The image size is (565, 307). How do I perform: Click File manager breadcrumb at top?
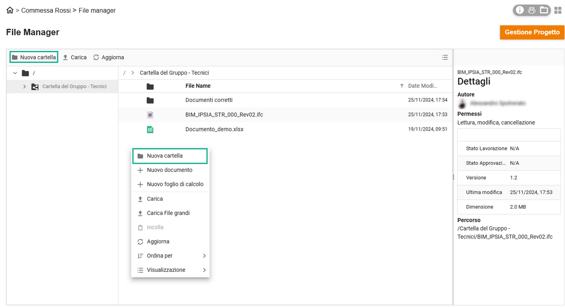point(97,11)
